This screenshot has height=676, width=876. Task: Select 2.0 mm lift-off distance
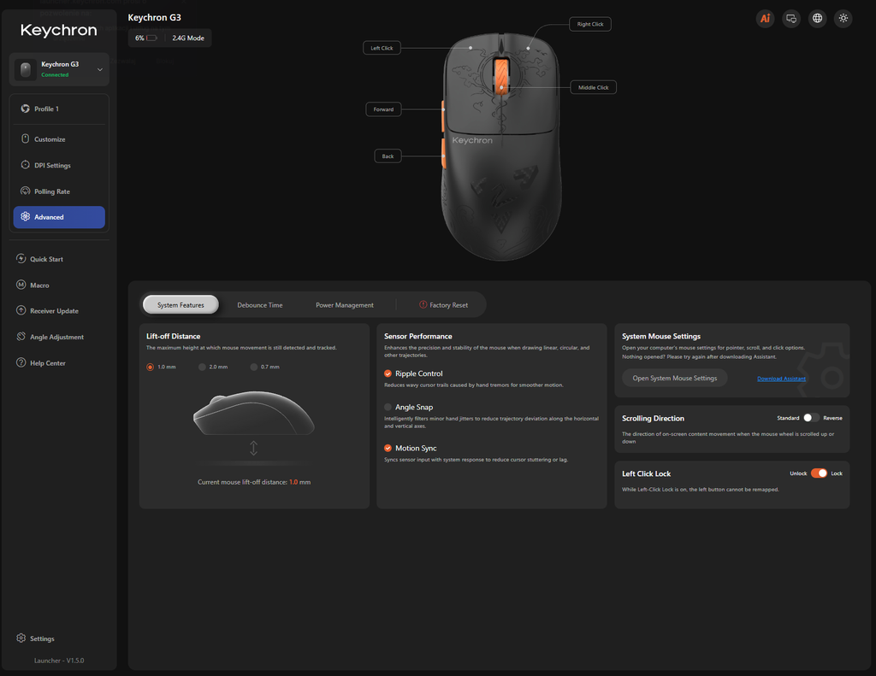tap(202, 367)
